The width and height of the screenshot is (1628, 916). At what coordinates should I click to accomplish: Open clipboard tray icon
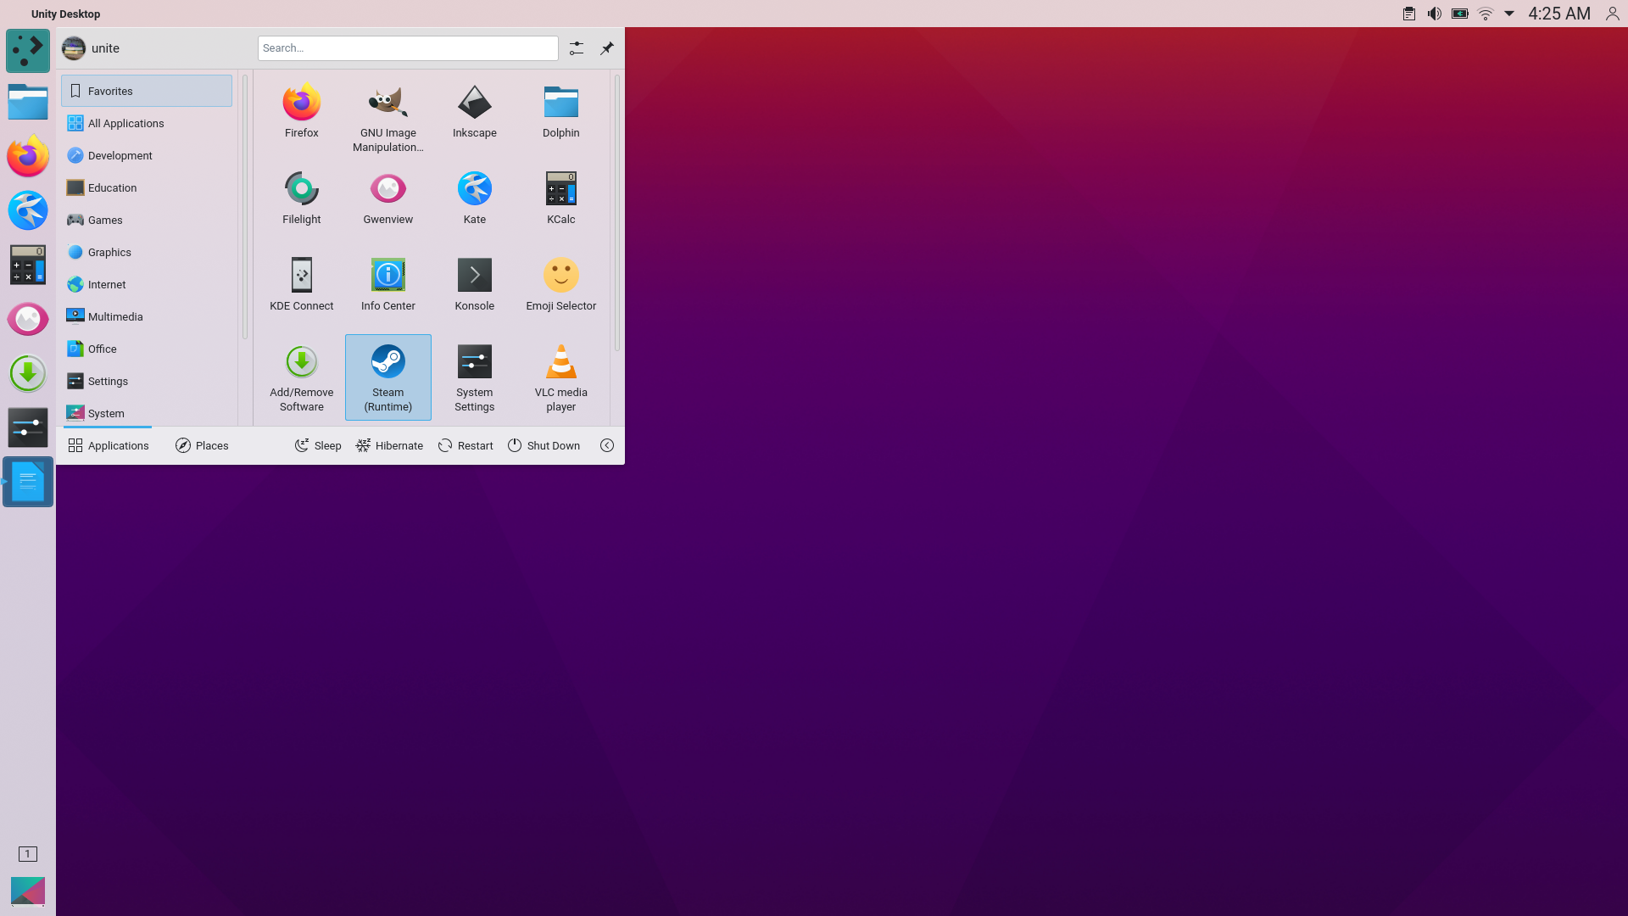tap(1409, 14)
